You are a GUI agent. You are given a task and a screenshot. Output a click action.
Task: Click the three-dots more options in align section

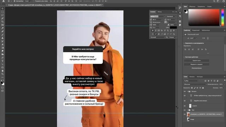click(208, 53)
